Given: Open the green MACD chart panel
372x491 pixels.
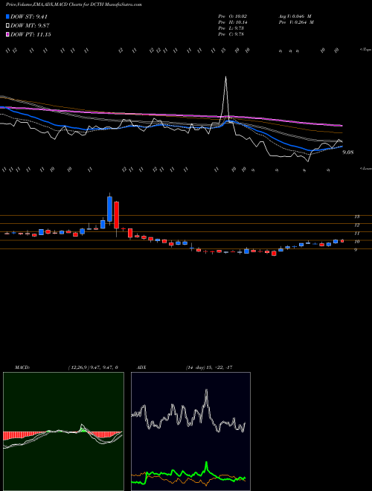Looking at the screenshot, I should click(x=63, y=431).
